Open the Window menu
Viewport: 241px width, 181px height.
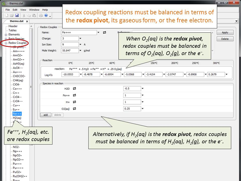34,10
